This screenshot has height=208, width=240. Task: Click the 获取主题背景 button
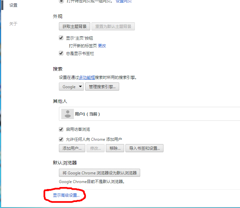(75, 27)
